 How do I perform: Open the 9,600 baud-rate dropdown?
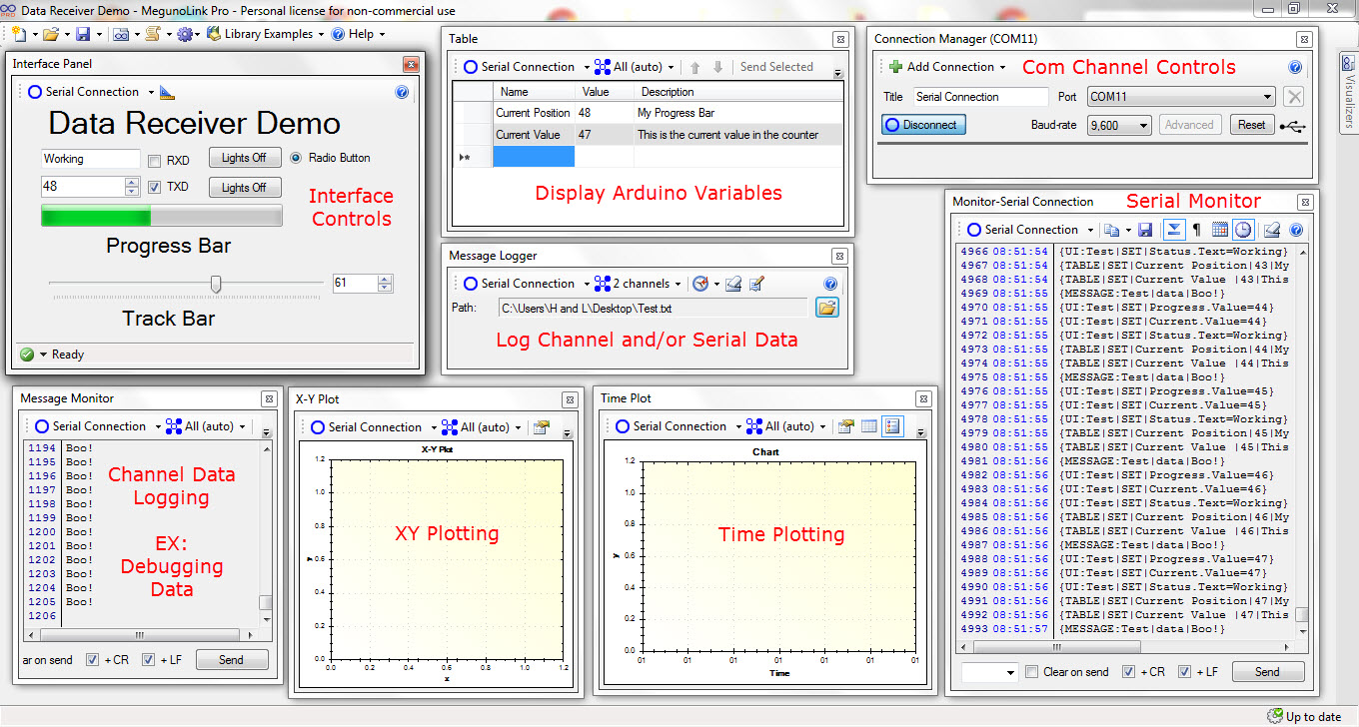[1143, 126]
